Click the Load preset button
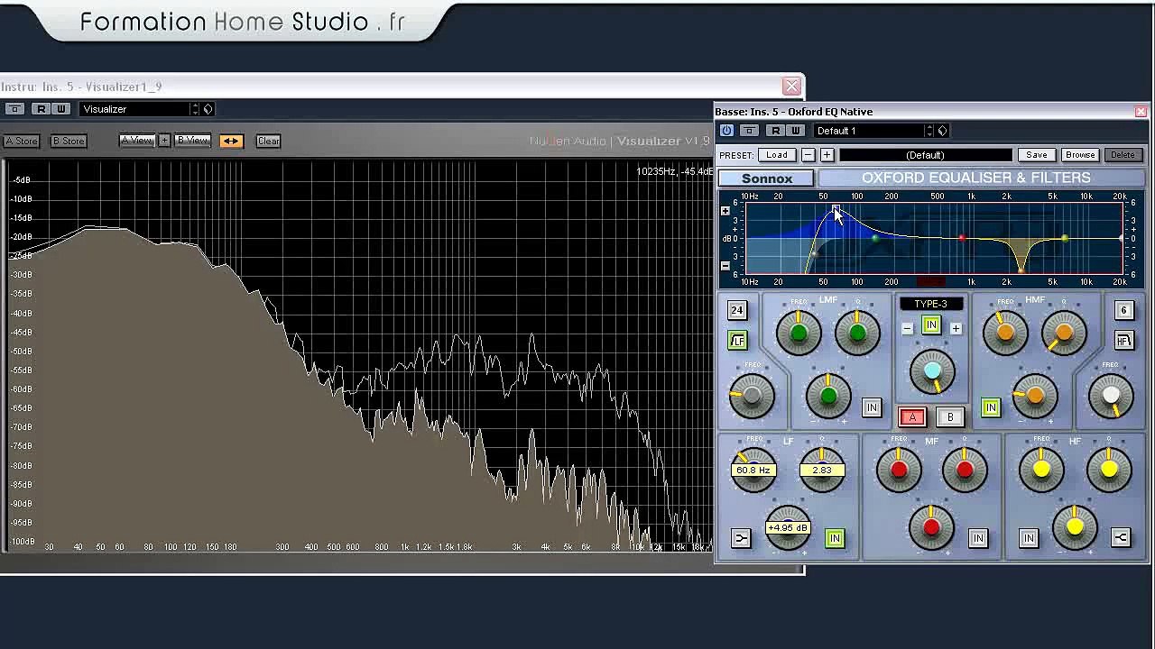Image resolution: width=1155 pixels, height=649 pixels. tap(777, 155)
